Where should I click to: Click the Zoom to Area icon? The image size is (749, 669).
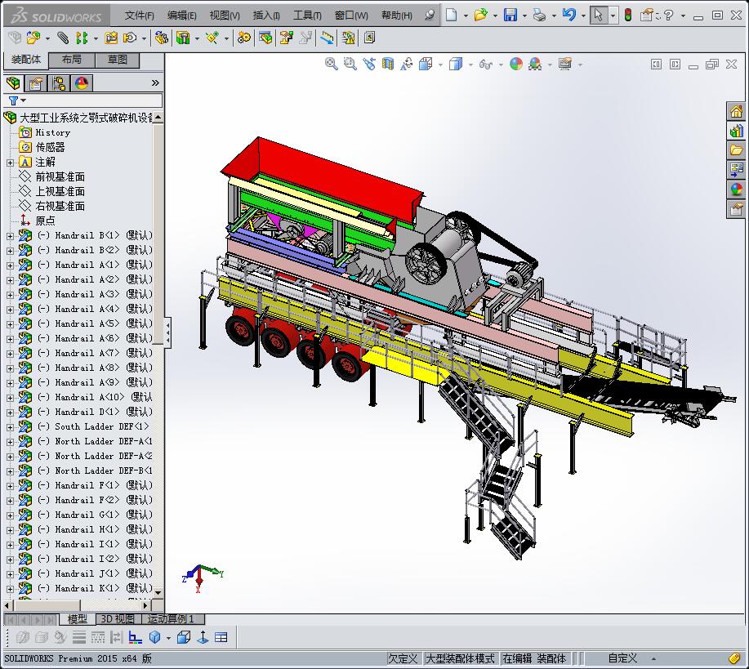click(350, 64)
